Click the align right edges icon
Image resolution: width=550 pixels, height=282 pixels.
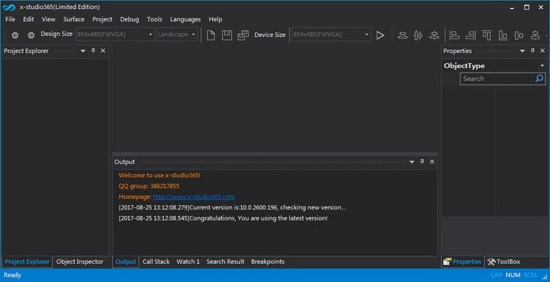click(x=470, y=35)
